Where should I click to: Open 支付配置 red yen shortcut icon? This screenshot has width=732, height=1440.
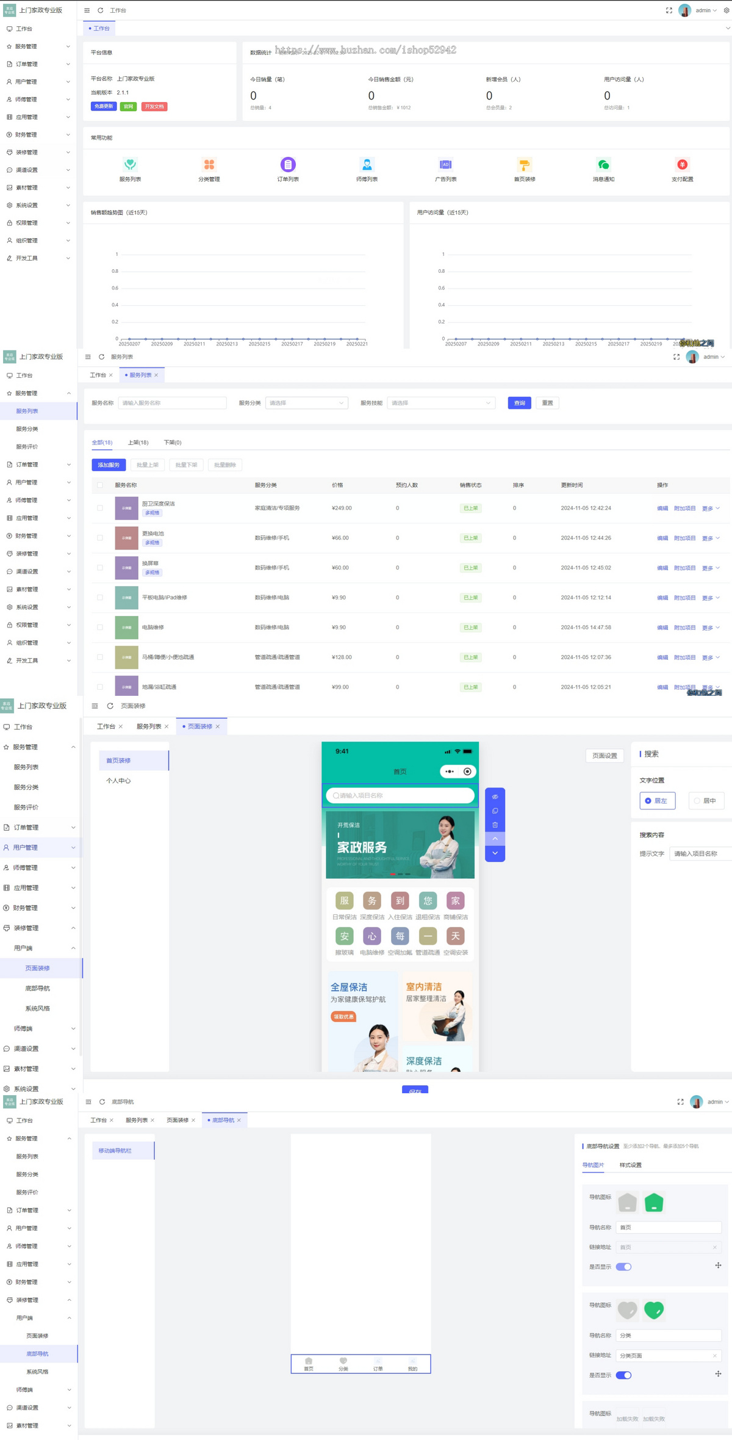[682, 164]
